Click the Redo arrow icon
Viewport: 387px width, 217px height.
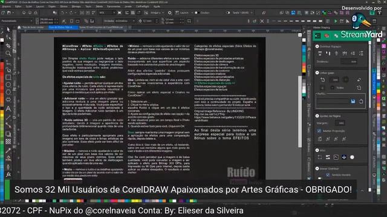coord(71,13)
